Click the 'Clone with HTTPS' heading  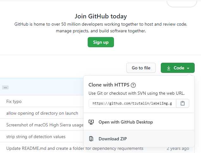point(109,85)
